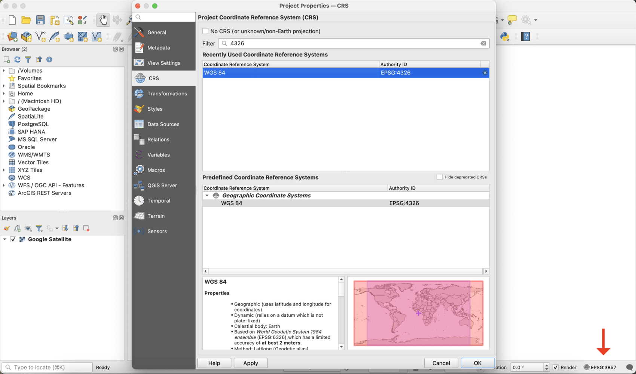This screenshot has height=374, width=636.
Task: Expand Spatial Bookmarks in Browser
Action: pos(4,86)
